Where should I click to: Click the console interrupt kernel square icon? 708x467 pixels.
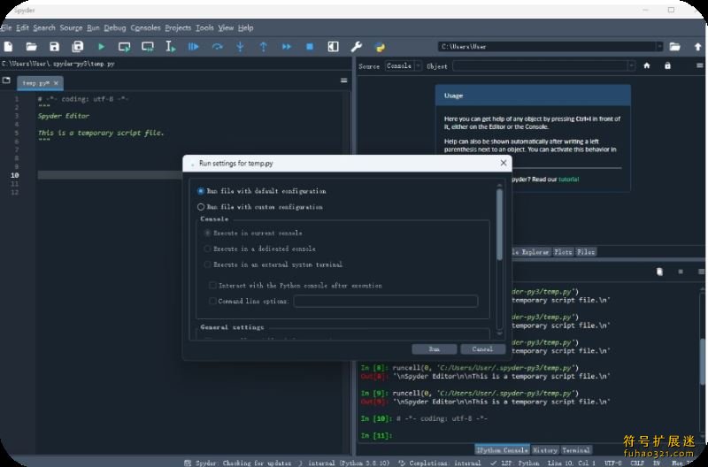681,272
